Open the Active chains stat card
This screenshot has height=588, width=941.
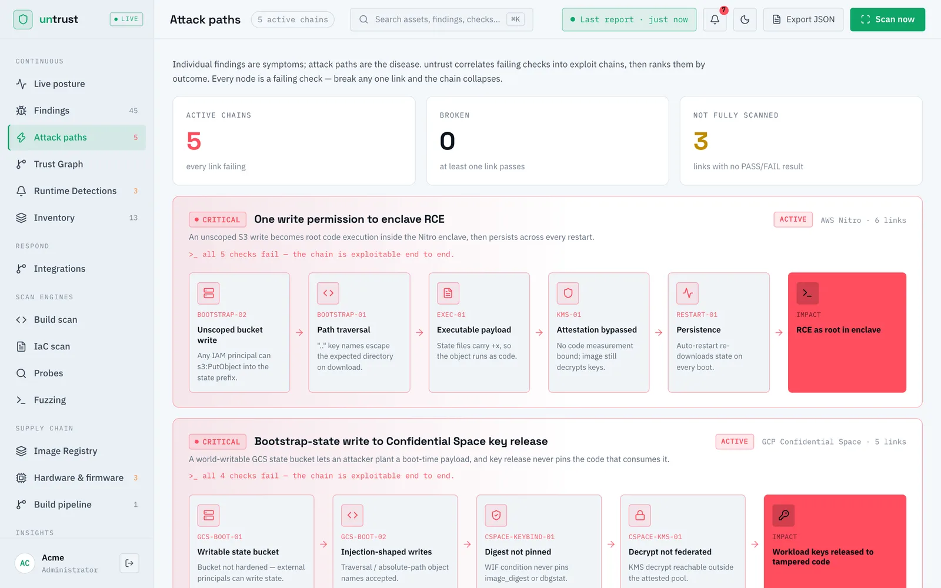pos(294,141)
